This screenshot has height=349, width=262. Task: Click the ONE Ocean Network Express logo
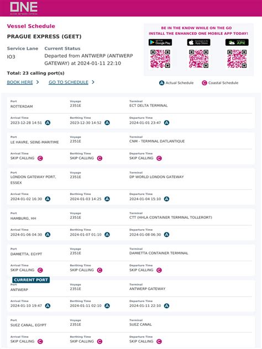[x=24, y=8]
